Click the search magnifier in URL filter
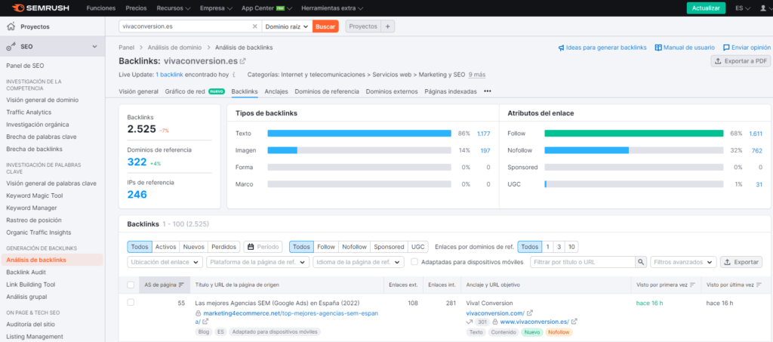This screenshot has width=773, height=342. (x=640, y=262)
